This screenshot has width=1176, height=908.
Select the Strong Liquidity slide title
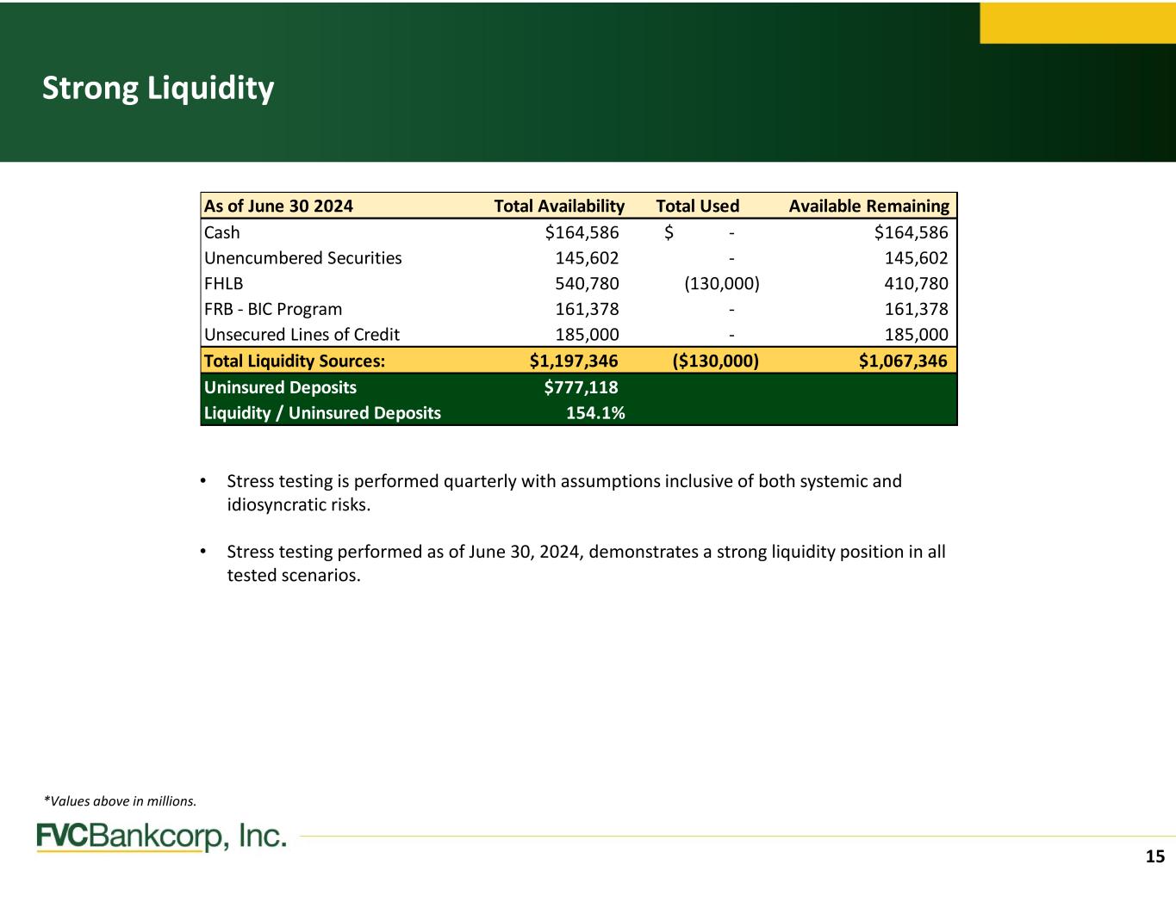pyautogui.click(x=159, y=88)
